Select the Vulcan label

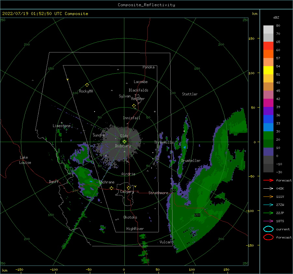coord(166,242)
